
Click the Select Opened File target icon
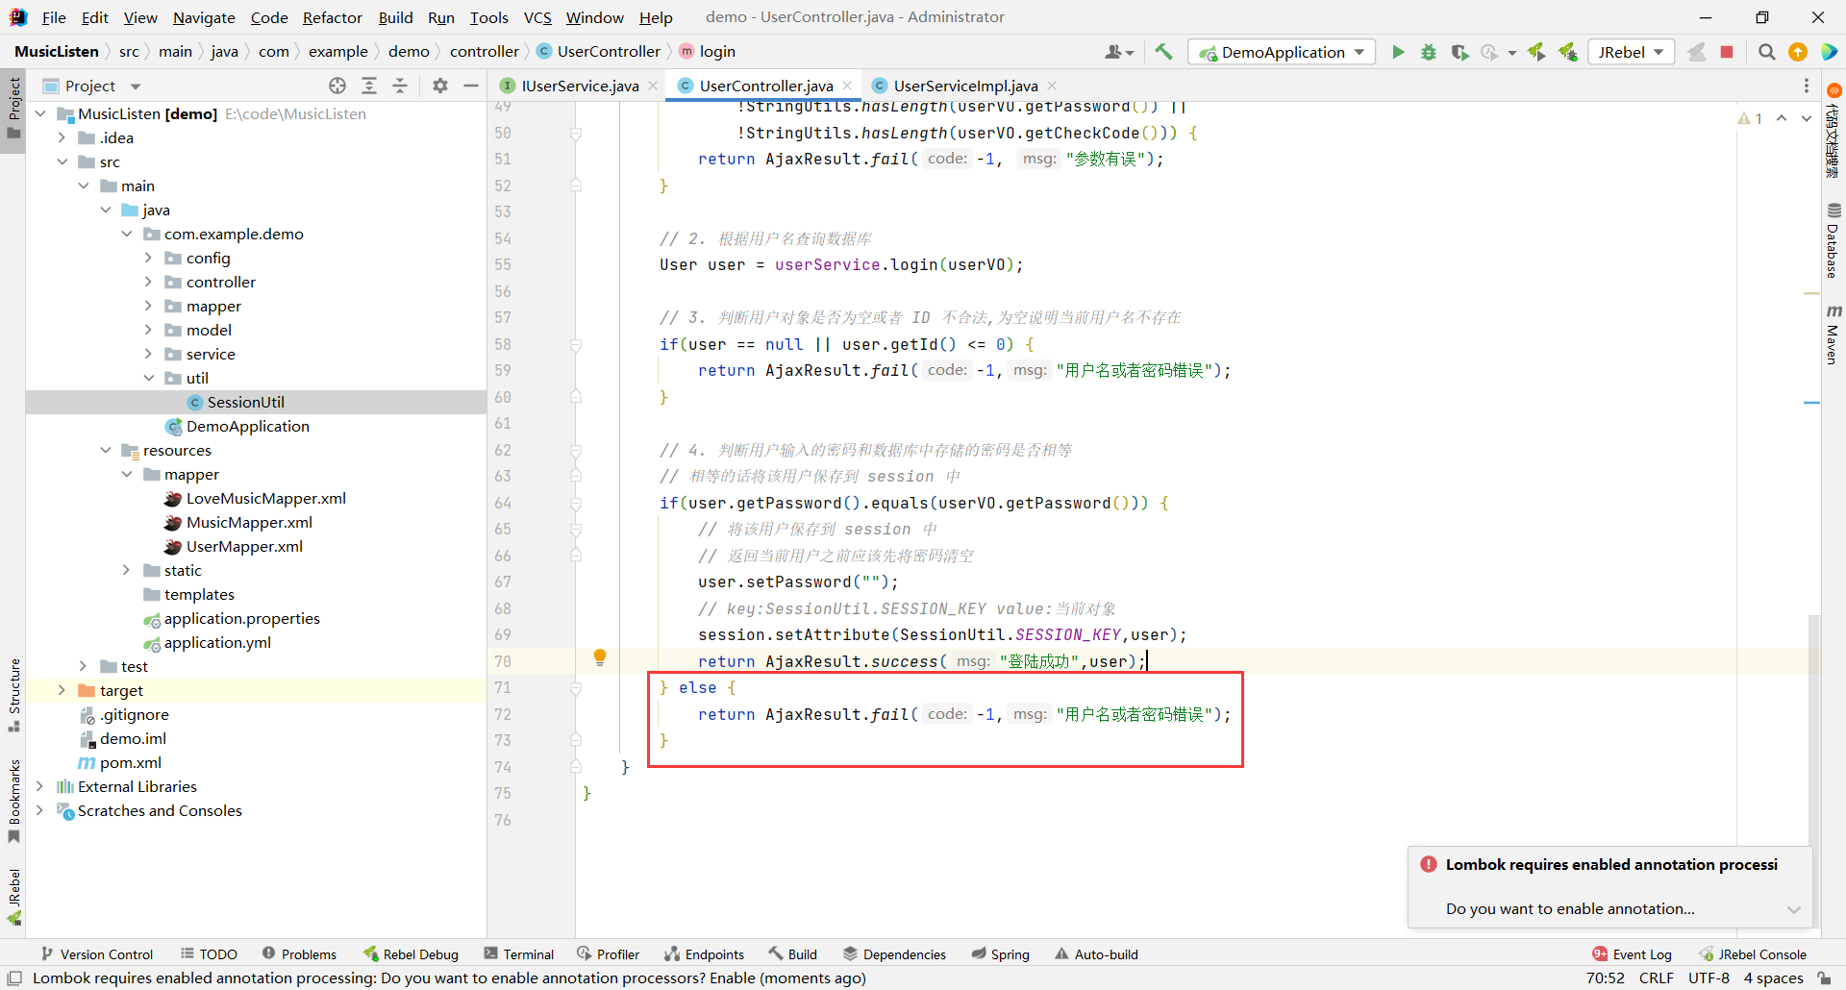point(337,86)
